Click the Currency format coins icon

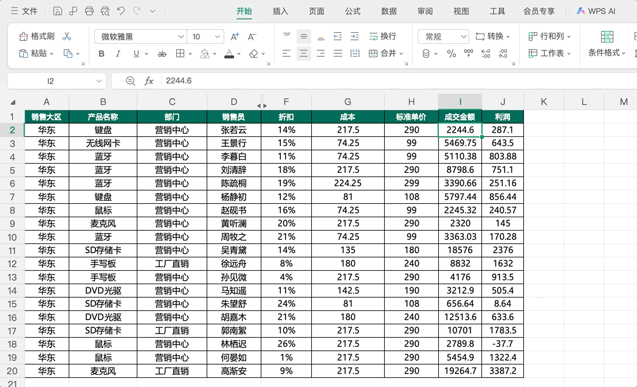coord(425,54)
